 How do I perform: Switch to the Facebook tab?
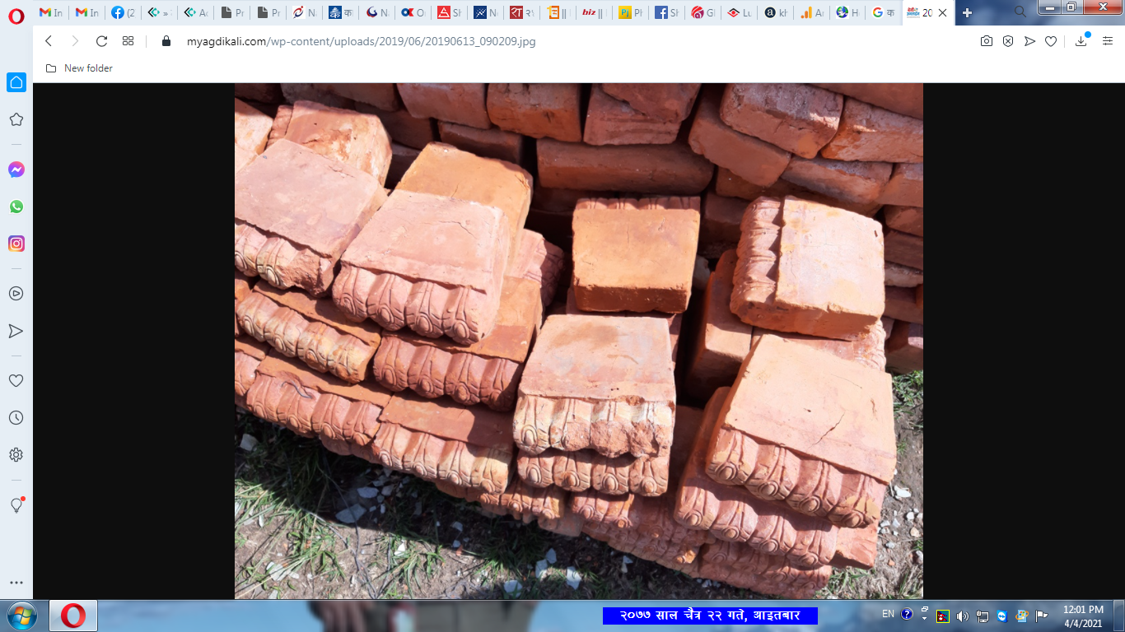point(124,13)
